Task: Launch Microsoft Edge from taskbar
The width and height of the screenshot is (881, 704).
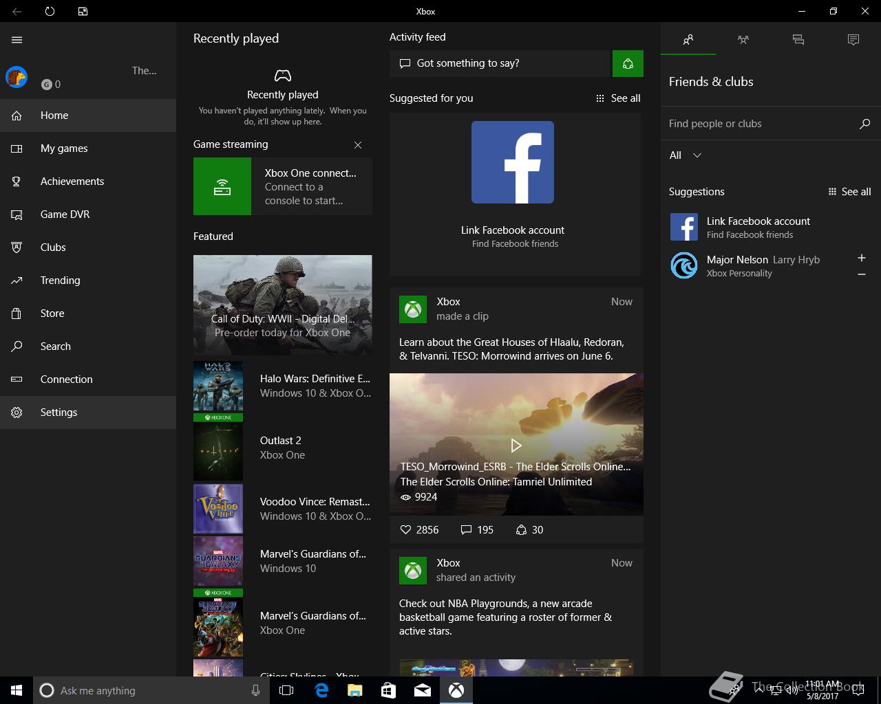Action: coord(321,690)
